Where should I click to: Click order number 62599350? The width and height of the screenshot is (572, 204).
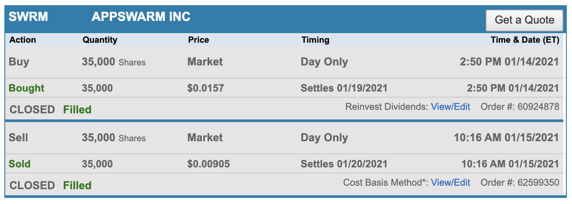click(x=538, y=183)
